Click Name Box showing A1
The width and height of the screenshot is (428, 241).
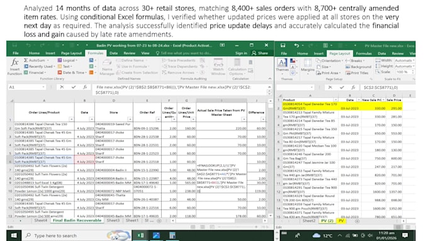click(27, 87)
